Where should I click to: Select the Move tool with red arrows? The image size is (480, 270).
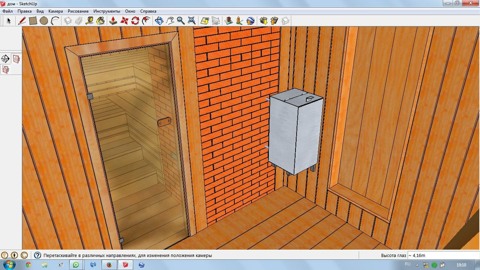(x=124, y=21)
